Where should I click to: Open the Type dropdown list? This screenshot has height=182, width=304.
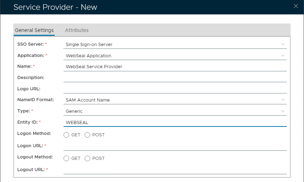pyautogui.click(x=283, y=111)
